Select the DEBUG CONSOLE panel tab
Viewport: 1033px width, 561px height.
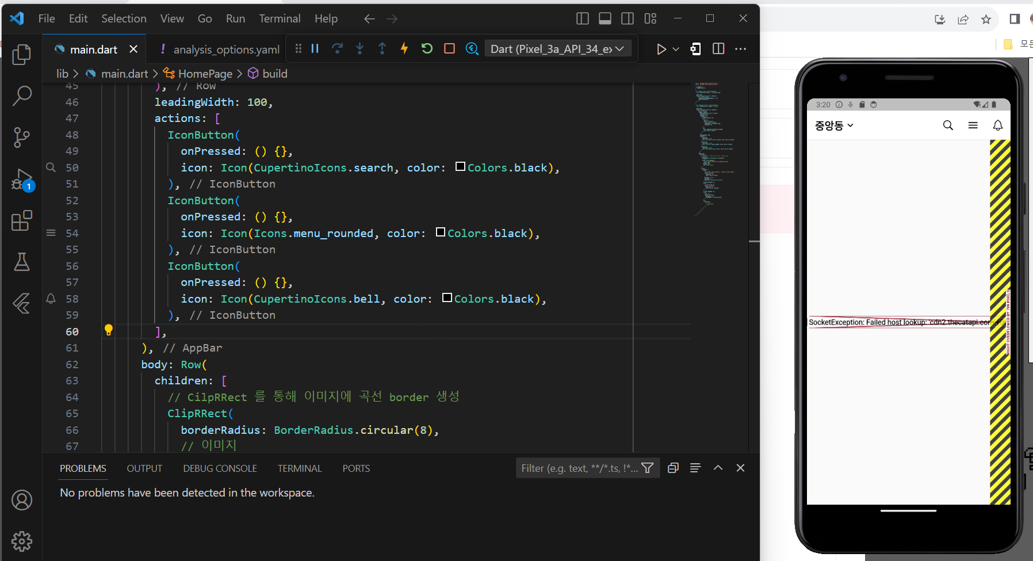click(x=220, y=468)
